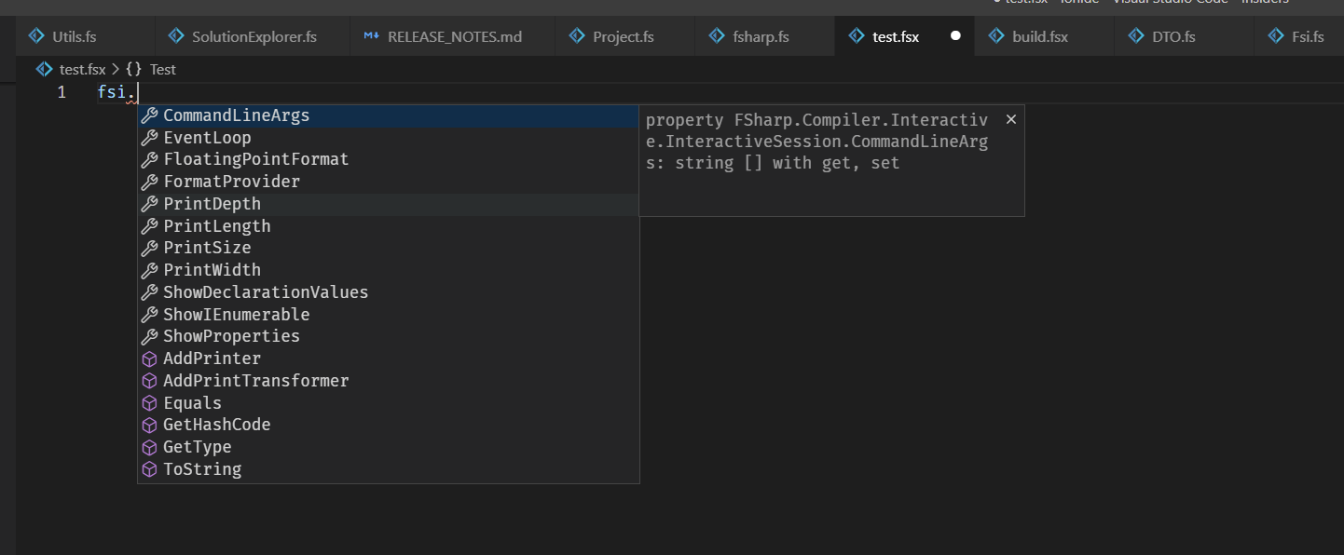Choose the EventLoop completion
1344x555 pixels.
(x=389, y=138)
